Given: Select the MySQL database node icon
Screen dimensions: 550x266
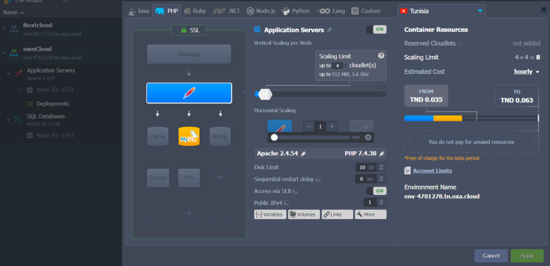Looking at the screenshot, I should [x=189, y=136].
